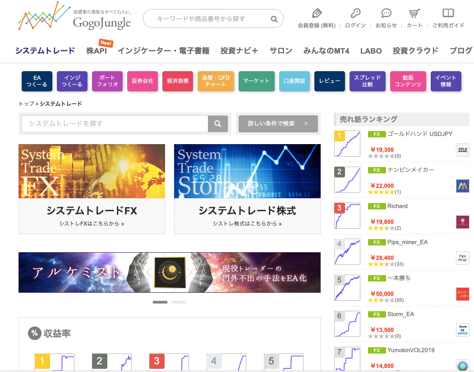The height and width of the screenshot is (372, 474).
Task: Open the 投資ナビ+ nav item
Action: click(x=239, y=51)
